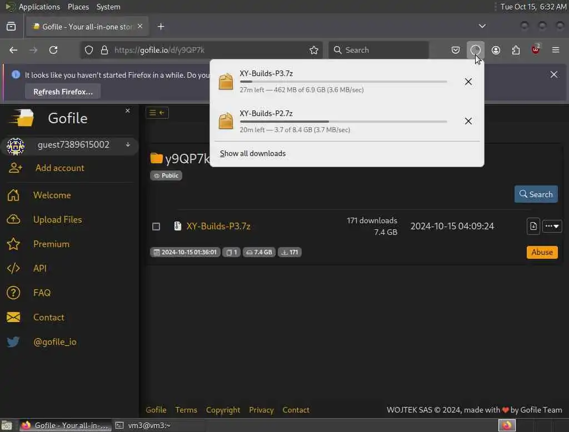Click the footer Gofile link
The height and width of the screenshot is (432, 569).
[156, 410]
